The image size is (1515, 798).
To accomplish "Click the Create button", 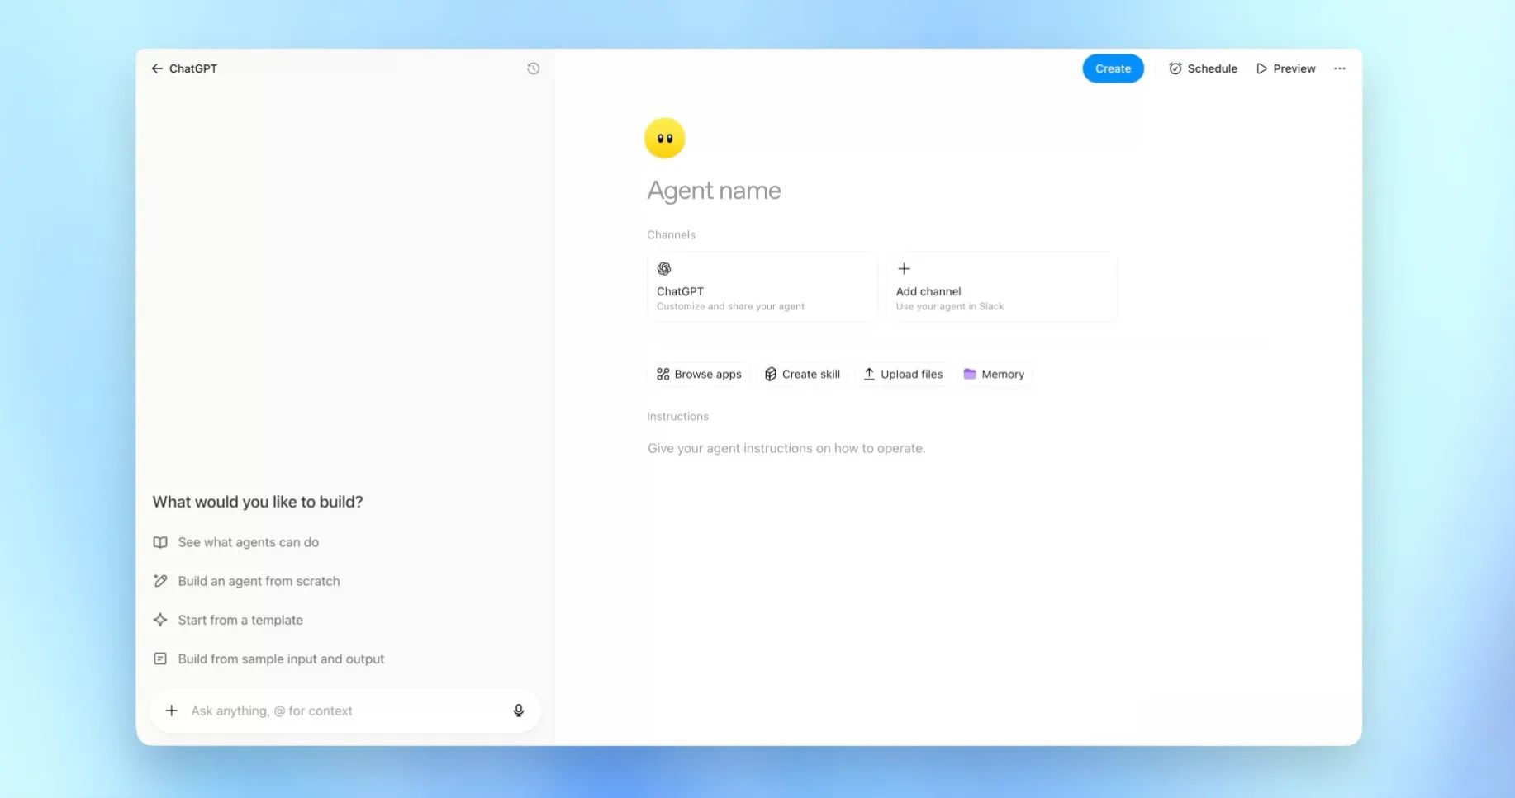I will pyautogui.click(x=1113, y=68).
